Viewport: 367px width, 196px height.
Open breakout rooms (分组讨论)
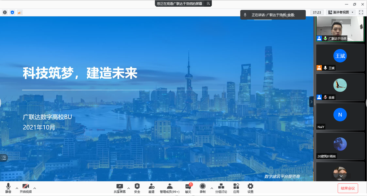coord(221,188)
